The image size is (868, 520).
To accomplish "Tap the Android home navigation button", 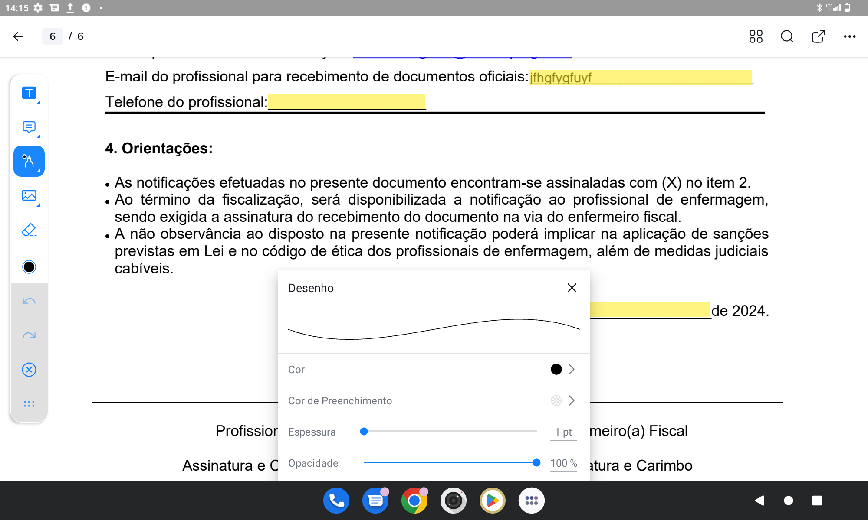I will point(789,500).
